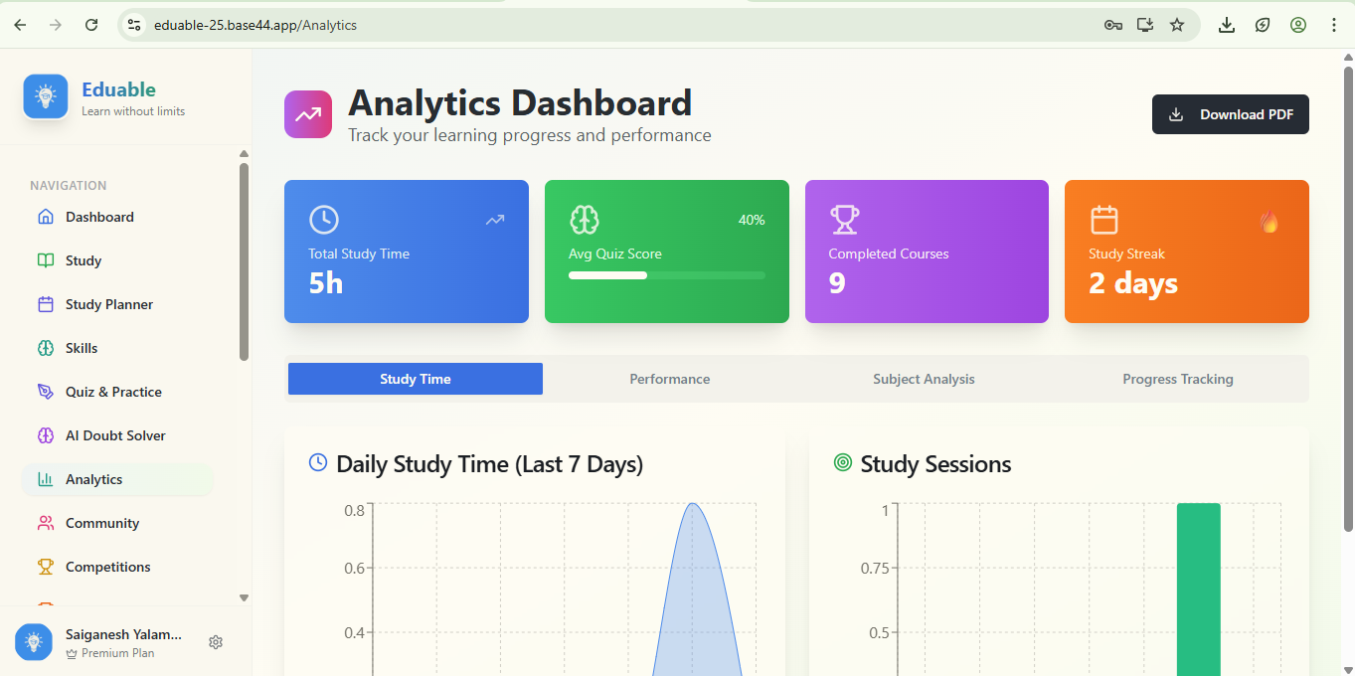Open Skills from the sidebar navigation
The image size is (1355, 676).
coord(82,348)
